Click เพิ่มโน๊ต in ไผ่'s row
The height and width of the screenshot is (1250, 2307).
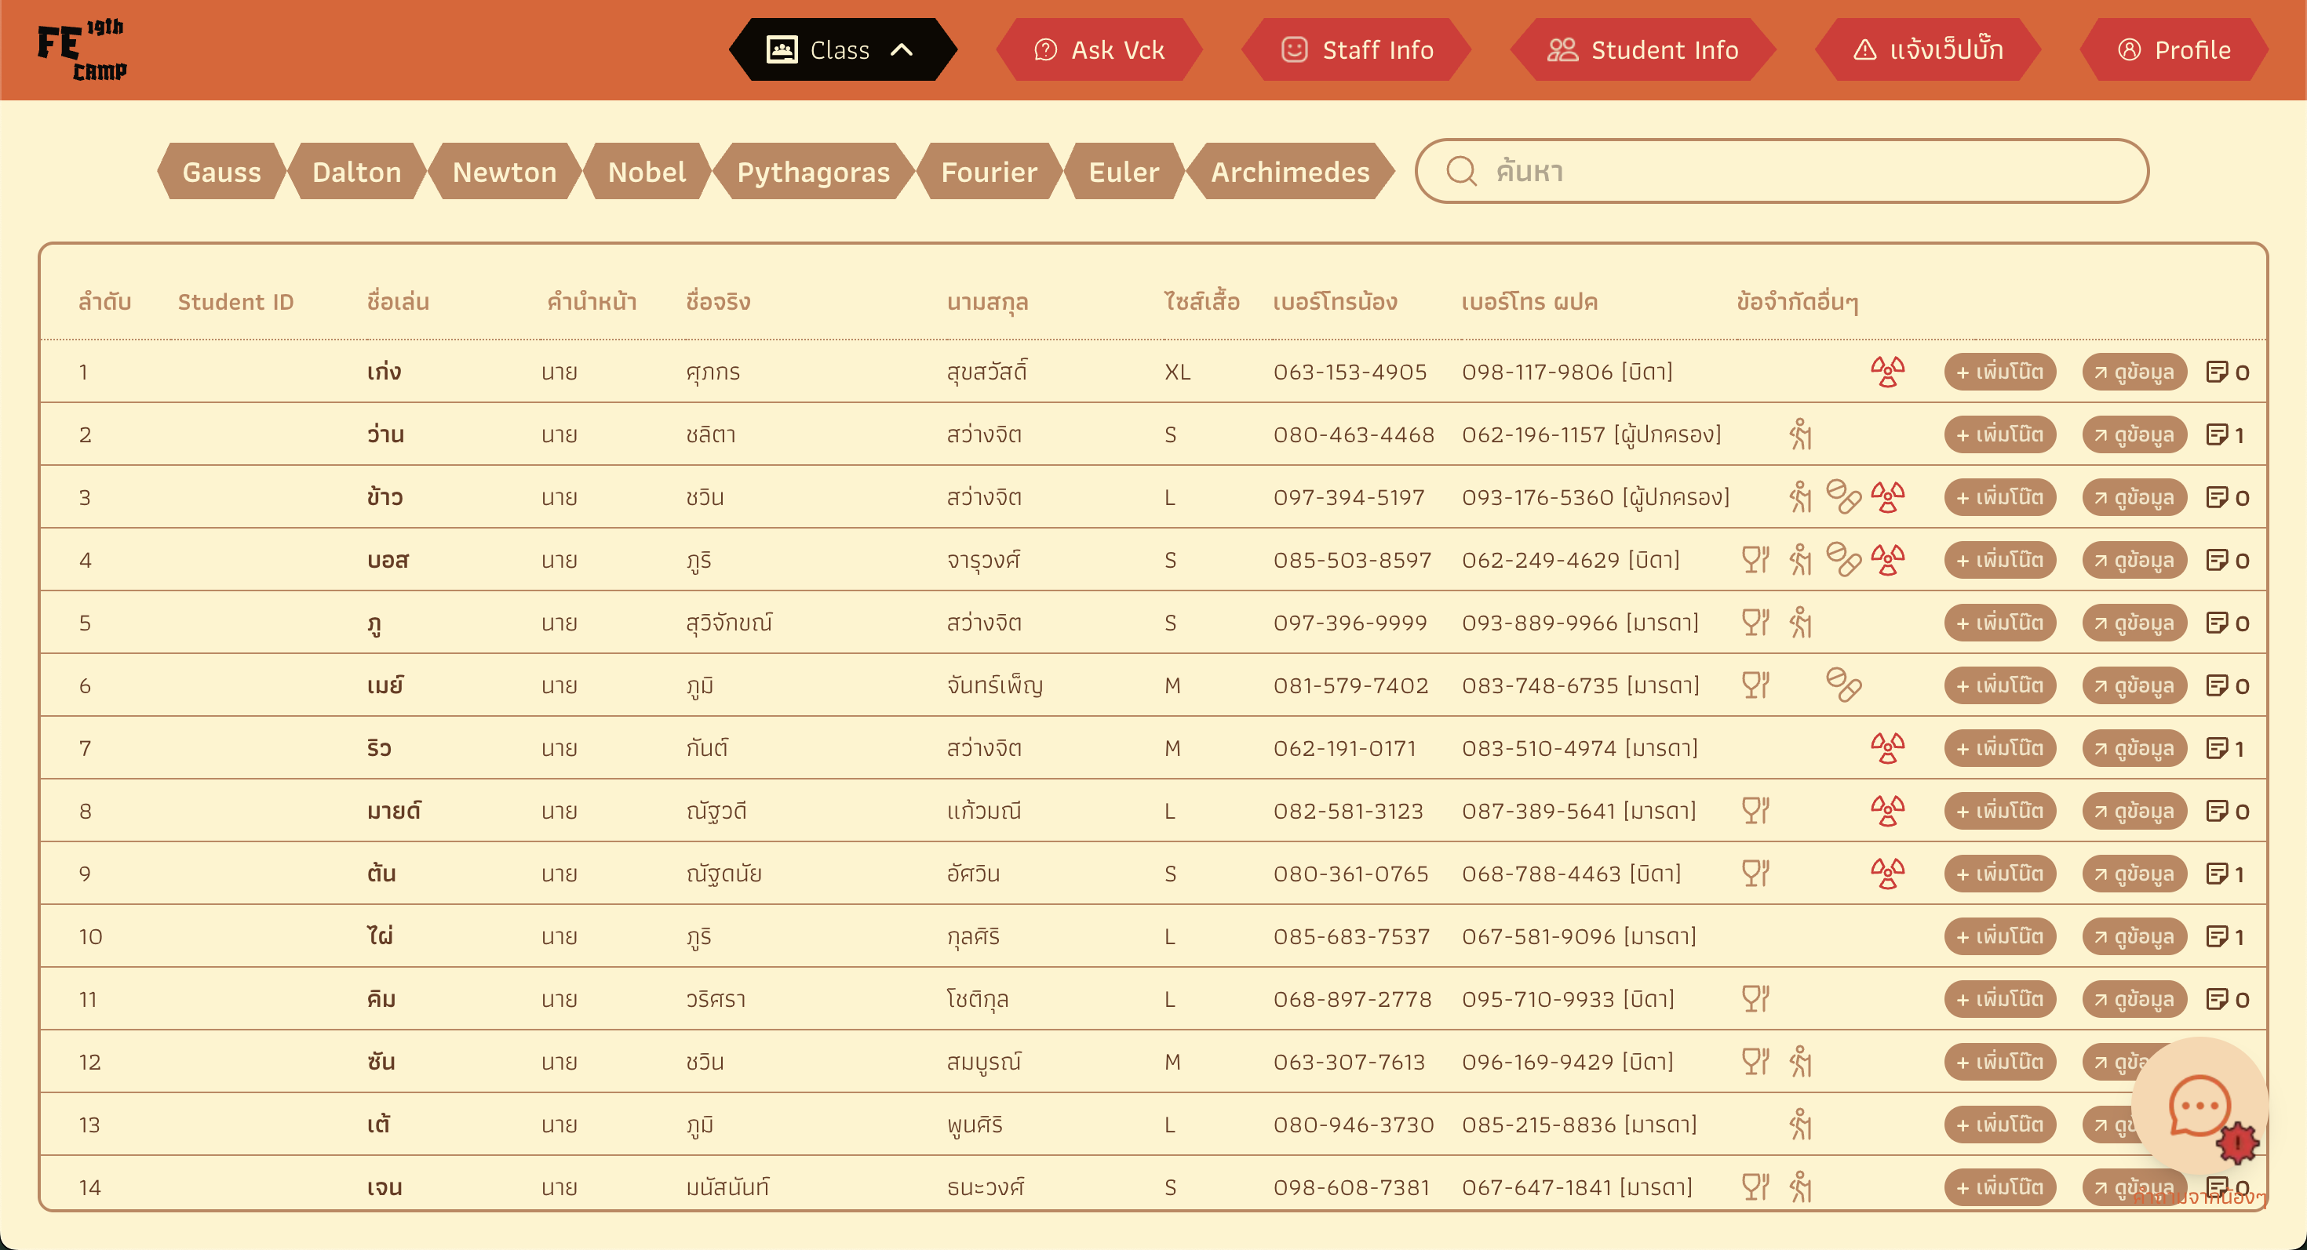tap(1999, 936)
